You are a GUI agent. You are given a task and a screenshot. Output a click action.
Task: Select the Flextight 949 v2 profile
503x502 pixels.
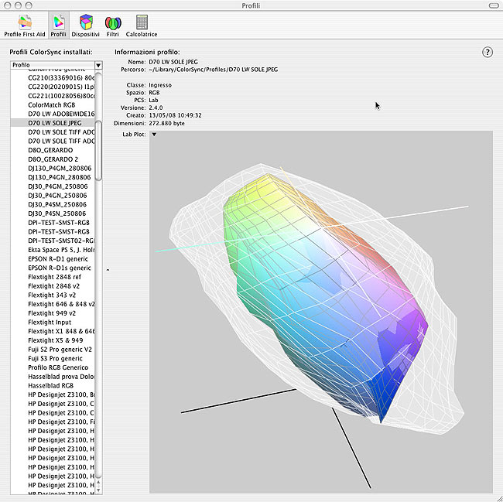pyautogui.click(x=53, y=313)
